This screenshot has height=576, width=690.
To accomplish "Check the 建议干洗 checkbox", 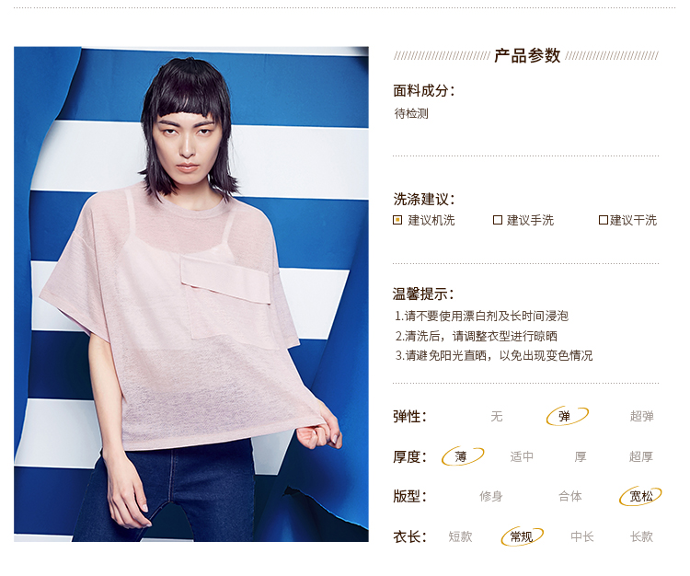I will point(604,220).
